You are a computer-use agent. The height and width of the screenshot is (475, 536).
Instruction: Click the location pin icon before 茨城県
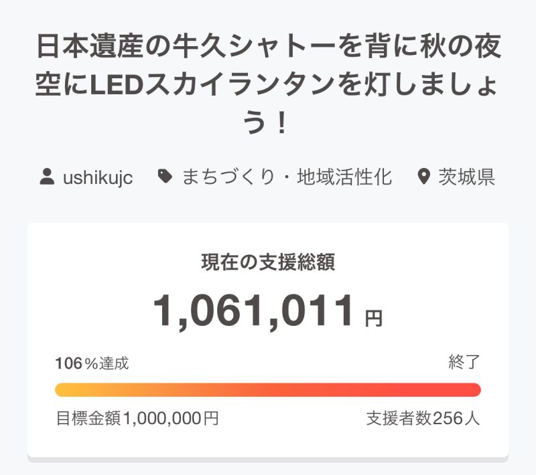click(424, 177)
